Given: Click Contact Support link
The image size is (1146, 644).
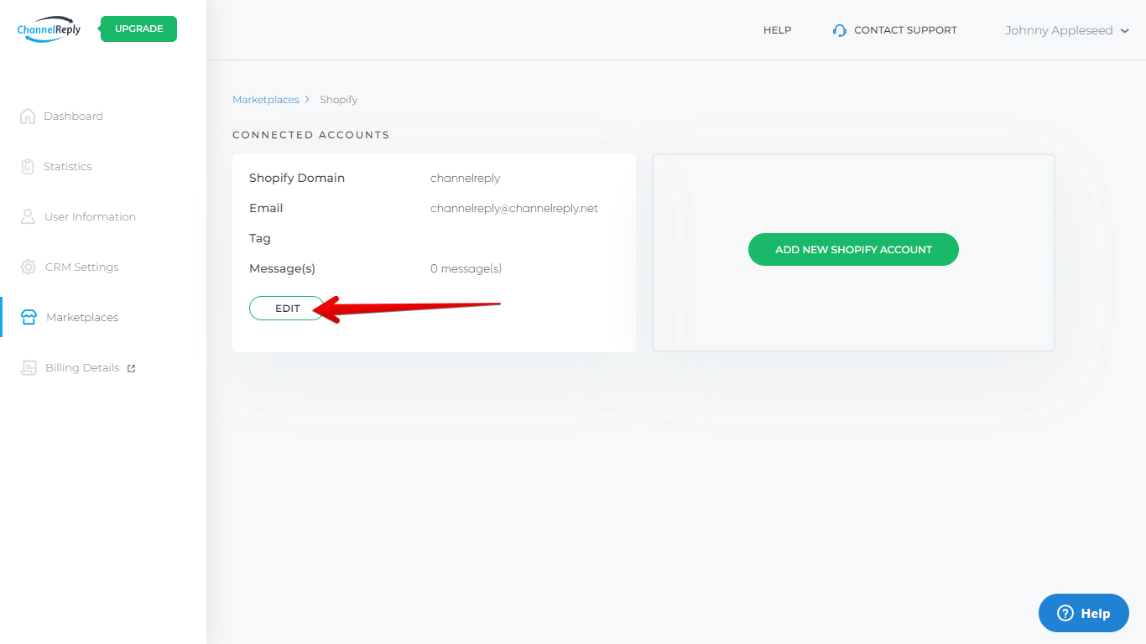Looking at the screenshot, I should (905, 30).
